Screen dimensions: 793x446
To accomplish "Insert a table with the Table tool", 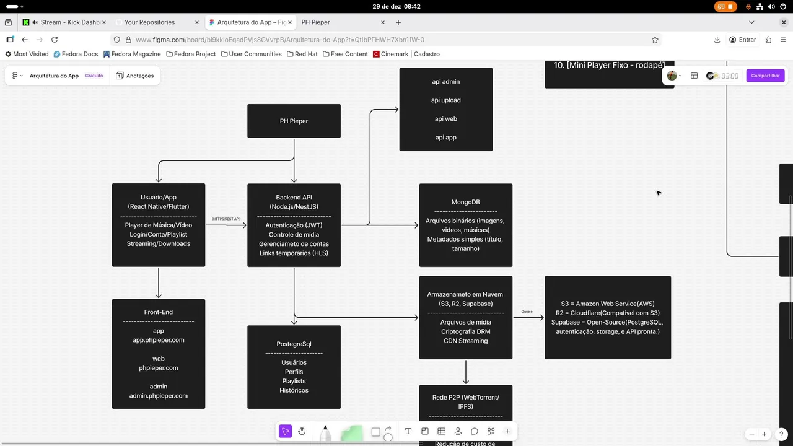I will click(x=441, y=431).
